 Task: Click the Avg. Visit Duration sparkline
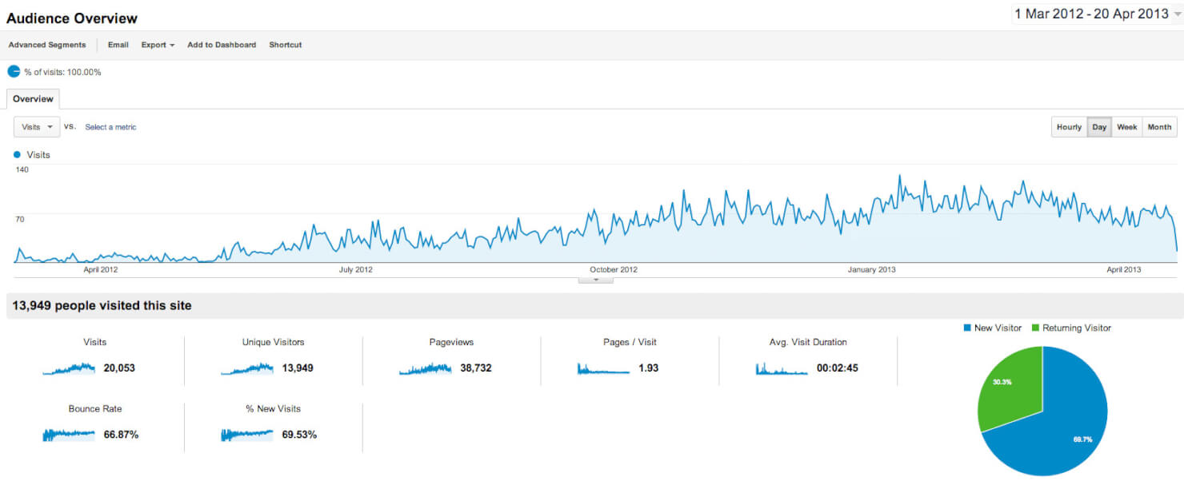782,368
